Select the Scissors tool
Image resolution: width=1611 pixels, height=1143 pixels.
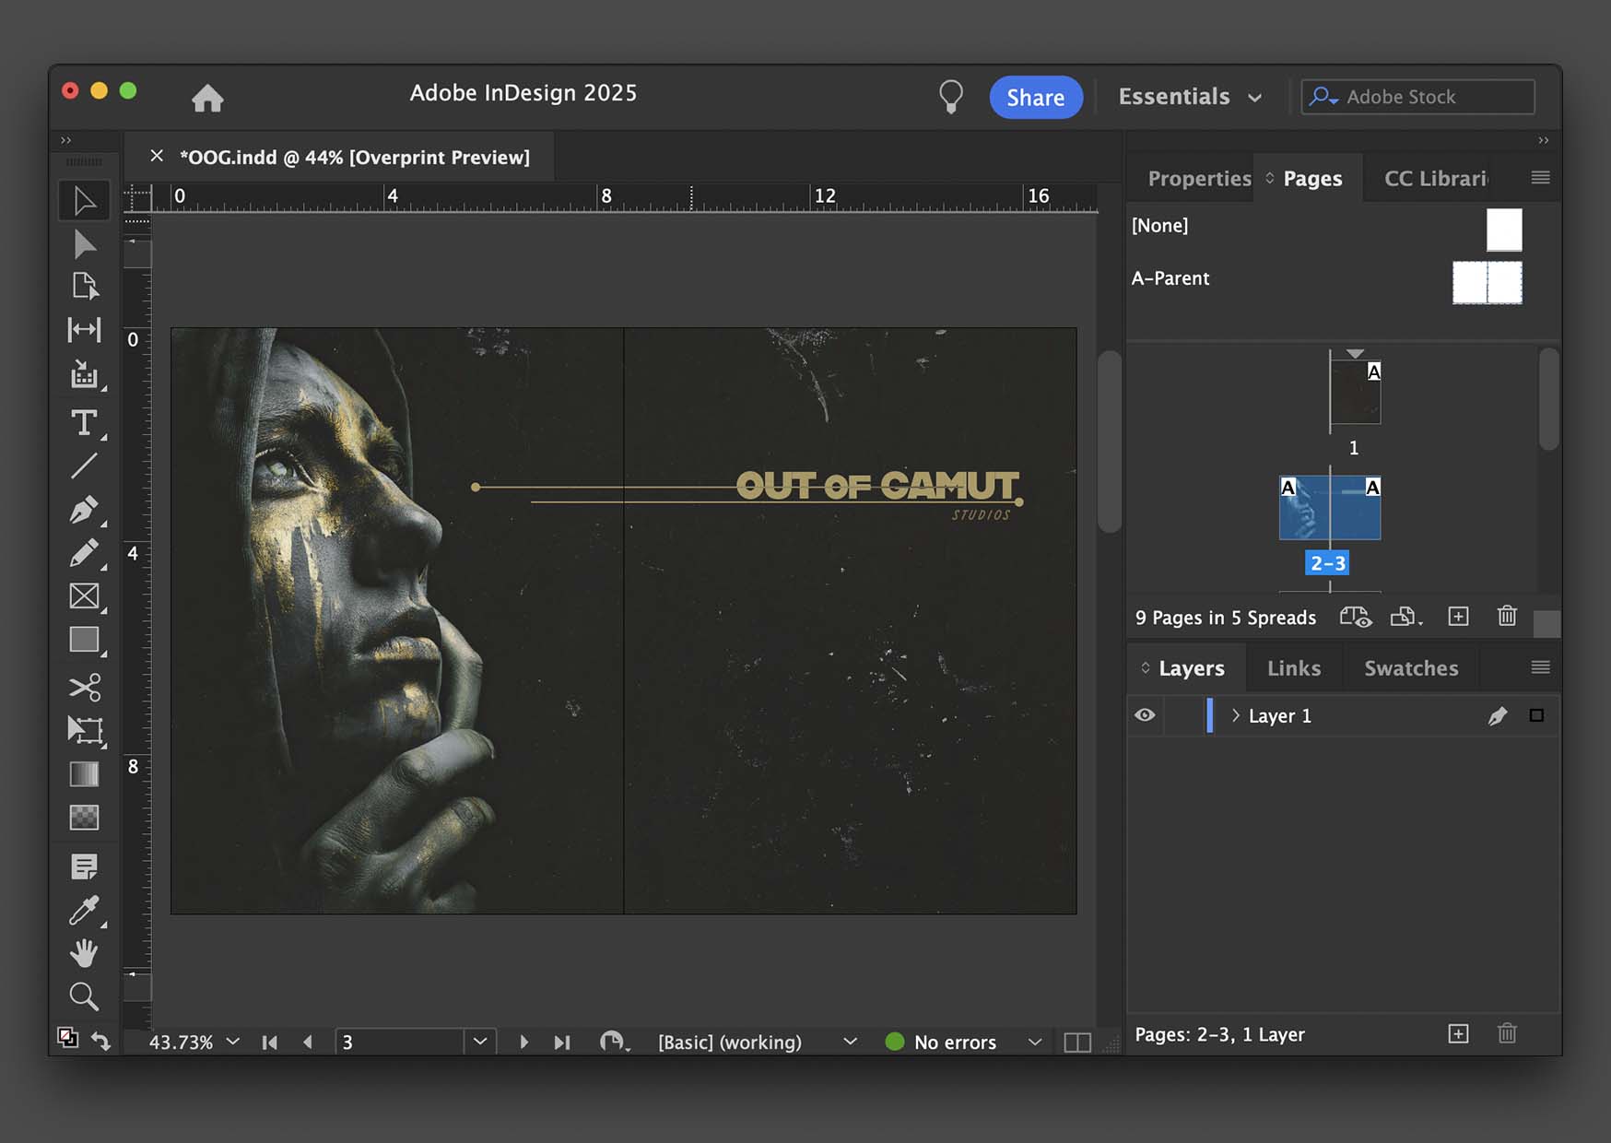[84, 688]
